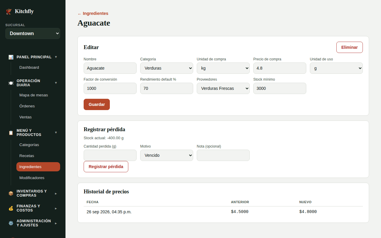Open the Modificadores page
Viewport: 381px width, 238px height.
[x=38, y=178]
